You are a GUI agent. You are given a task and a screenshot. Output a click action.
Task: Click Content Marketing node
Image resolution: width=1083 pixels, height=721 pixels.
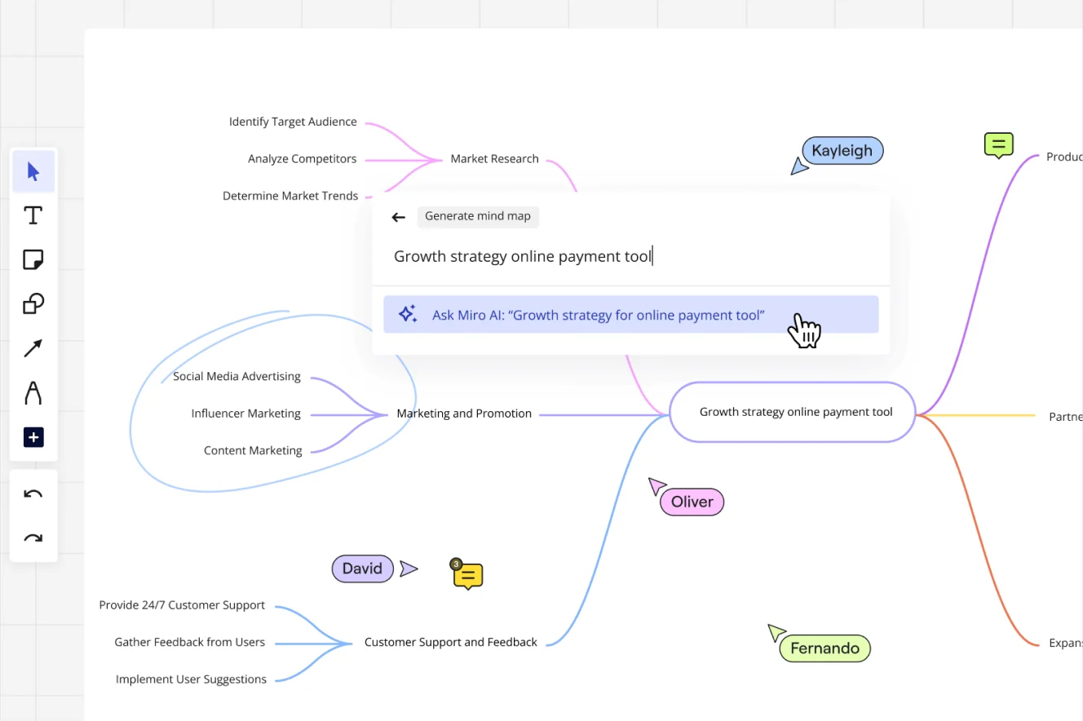pyautogui.click(x=253, y=450)
